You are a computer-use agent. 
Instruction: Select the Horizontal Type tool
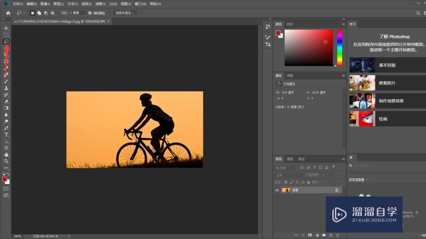[x=6, y=135]
